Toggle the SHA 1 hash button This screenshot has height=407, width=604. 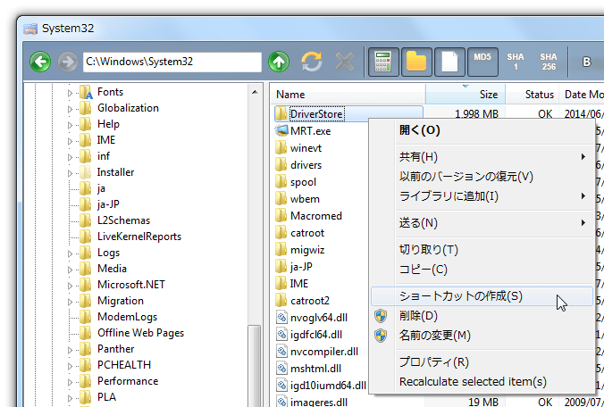[x=516, y=62]
